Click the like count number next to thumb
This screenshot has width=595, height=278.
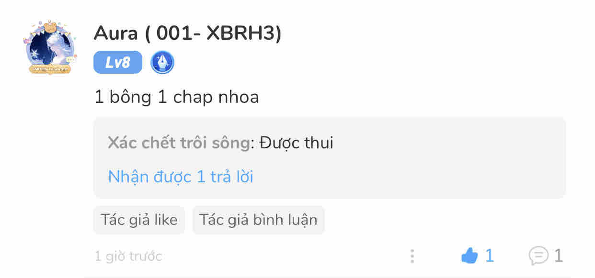click(x=489, y=256)
